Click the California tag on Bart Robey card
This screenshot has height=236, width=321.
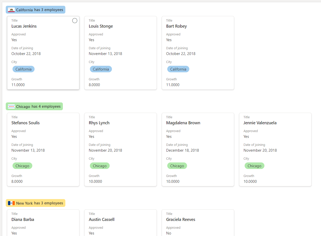click(178, 69)
